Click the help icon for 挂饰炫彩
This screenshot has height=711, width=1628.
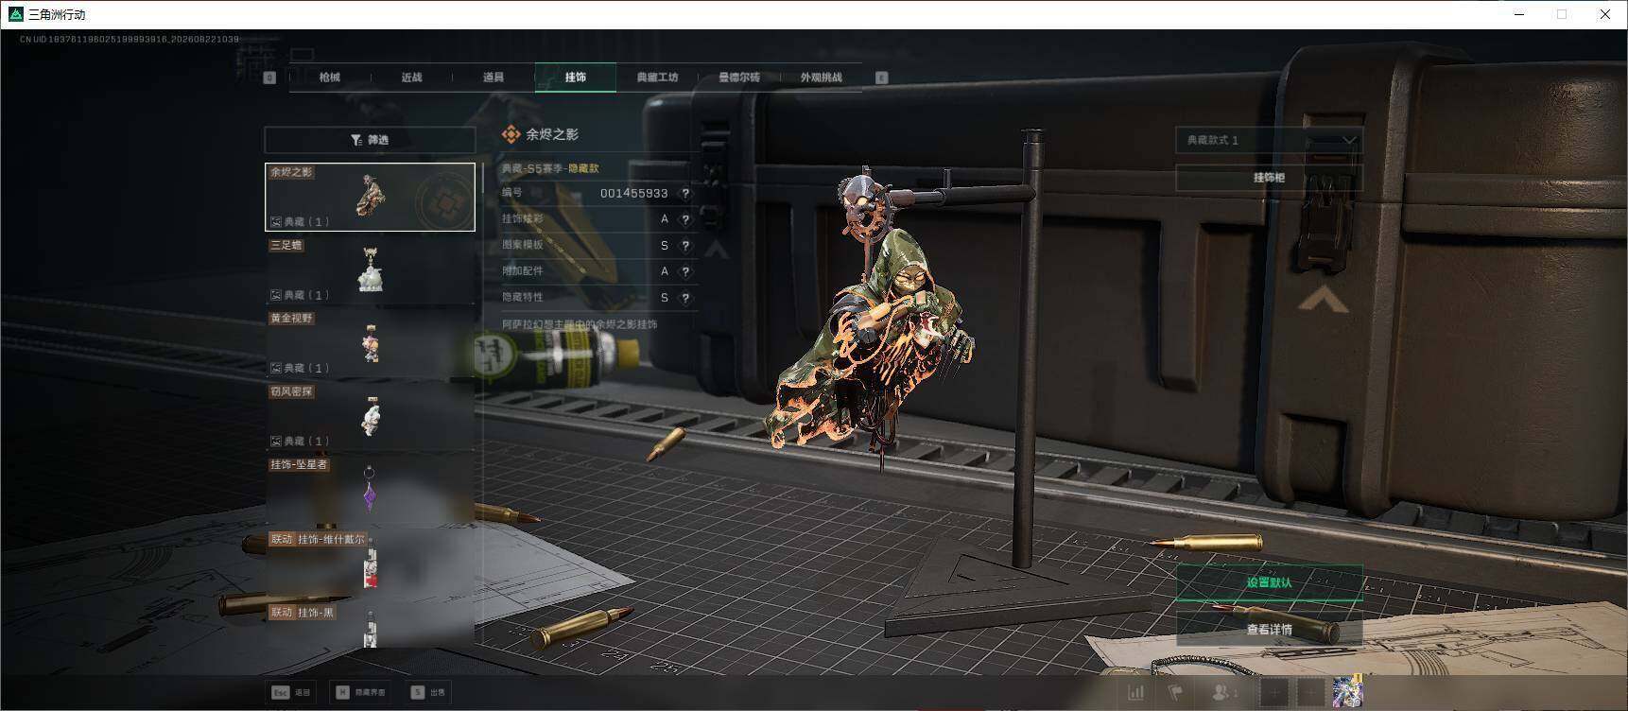tap(685, 219)
